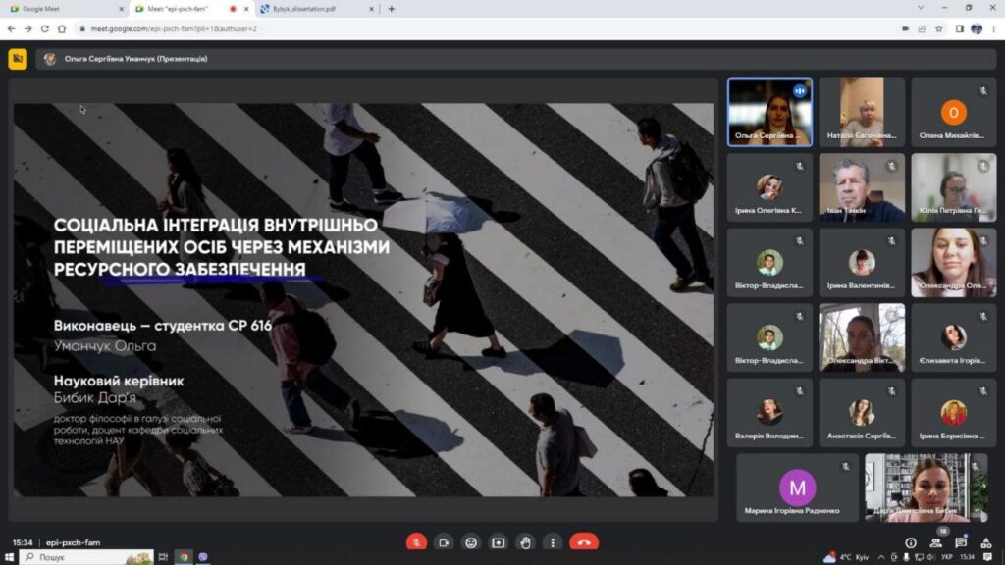
Task: Open meeting details info icon
Action: point(910,542)
